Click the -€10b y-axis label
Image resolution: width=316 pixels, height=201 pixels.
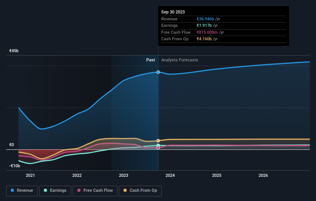click(x=15, y=166)
